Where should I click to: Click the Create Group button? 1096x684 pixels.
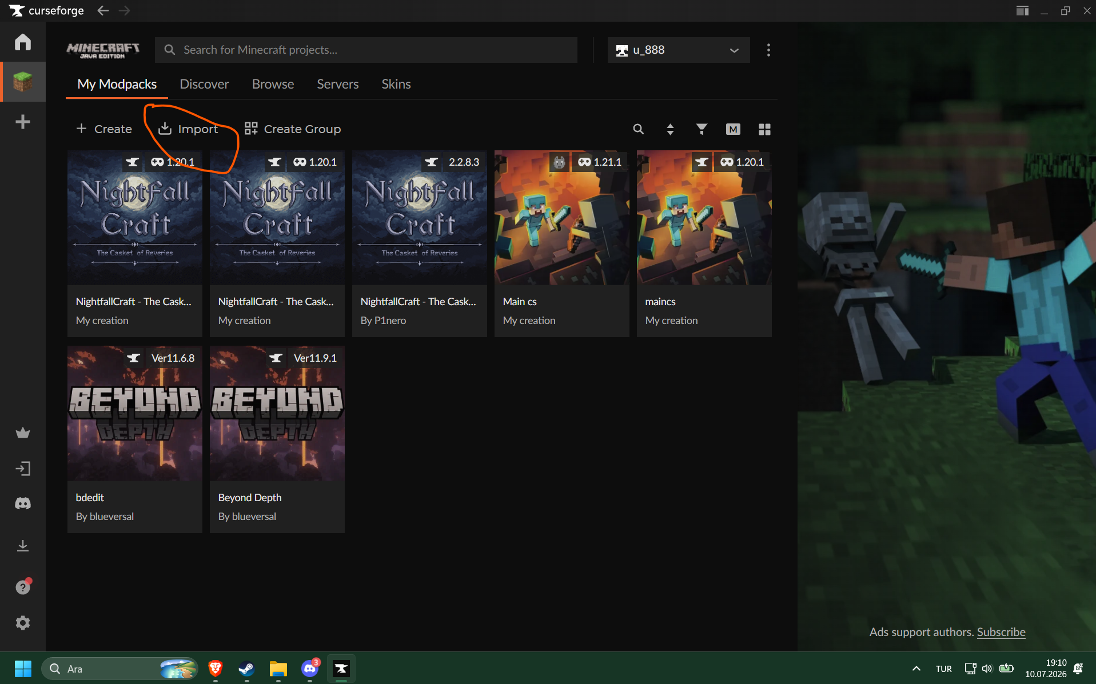[x=293, y=129]
